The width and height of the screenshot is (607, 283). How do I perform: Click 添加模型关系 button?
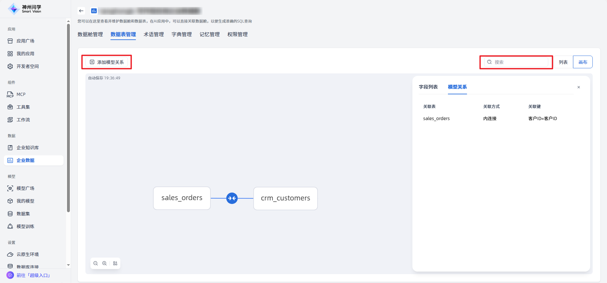pos(107,62)
